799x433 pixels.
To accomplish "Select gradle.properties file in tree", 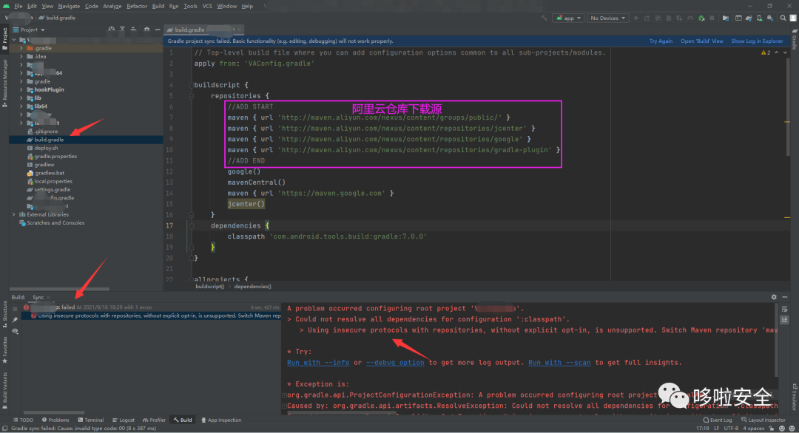I will (x=55, y=156).
